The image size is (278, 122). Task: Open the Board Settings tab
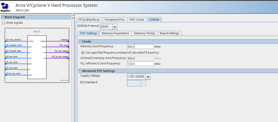point(169,33)
